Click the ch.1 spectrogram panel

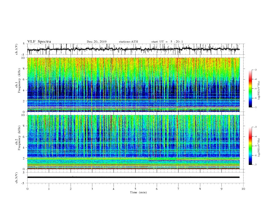[133, 85]
